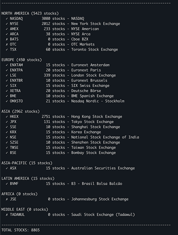Click the cross mark beside OTC
The height and width of the screenshot is (235, 178).
coord(7,45)
